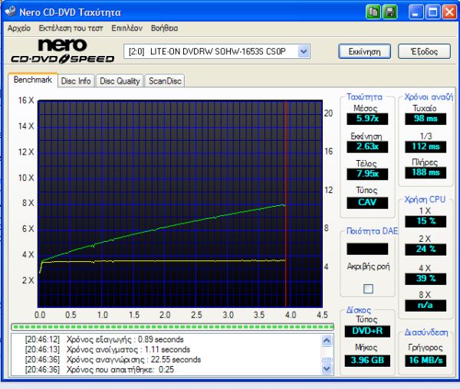Click log line Χρόνος αναγνώρισης 22.55 seconds
Image resolution: width=460 pixels, height=389 pixels.
pyautogui.click(x=113, y=359)
